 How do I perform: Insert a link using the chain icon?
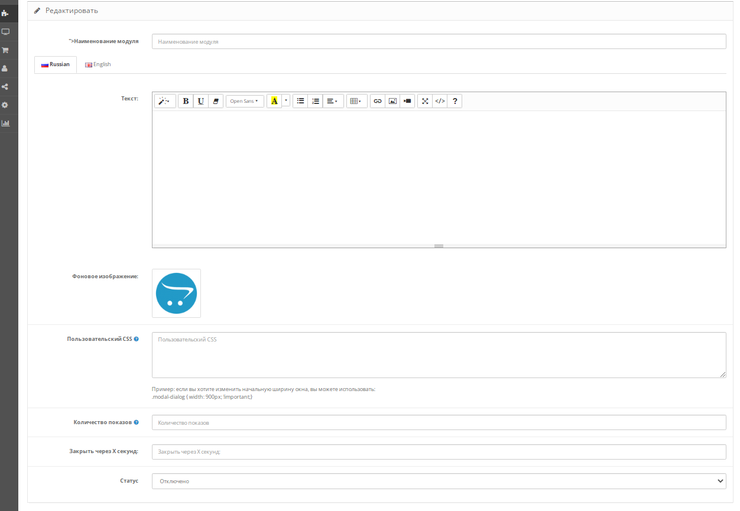(378, 101)
